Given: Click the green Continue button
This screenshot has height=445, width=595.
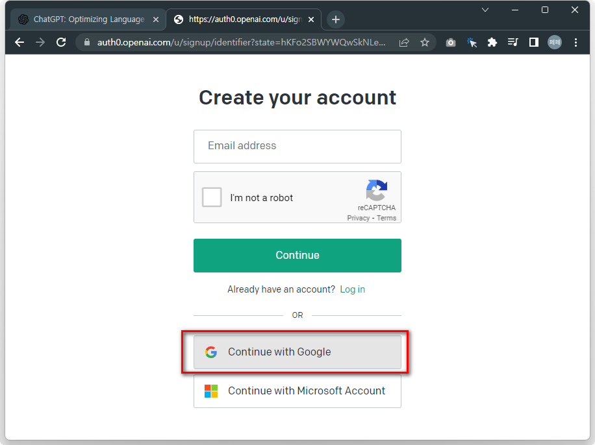Looking at the screenshot, I should coord(297,256).
